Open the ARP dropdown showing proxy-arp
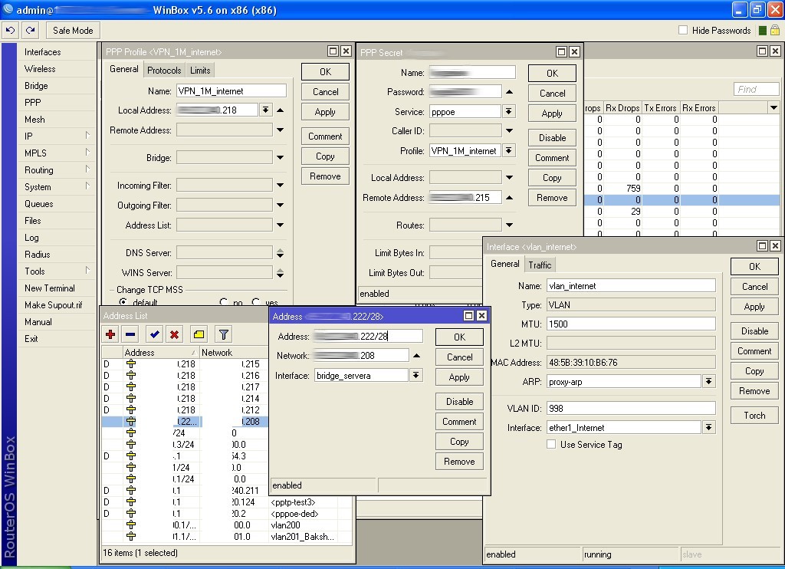The width and height of the screenshot is (785, 569). point(708,382)
